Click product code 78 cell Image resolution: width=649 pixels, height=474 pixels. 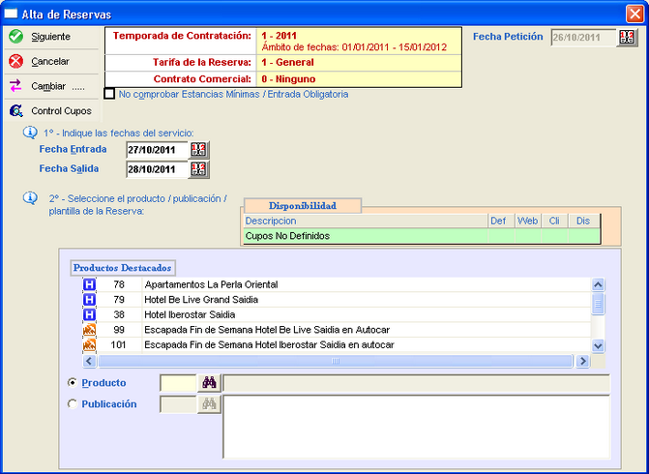(119, 284)
